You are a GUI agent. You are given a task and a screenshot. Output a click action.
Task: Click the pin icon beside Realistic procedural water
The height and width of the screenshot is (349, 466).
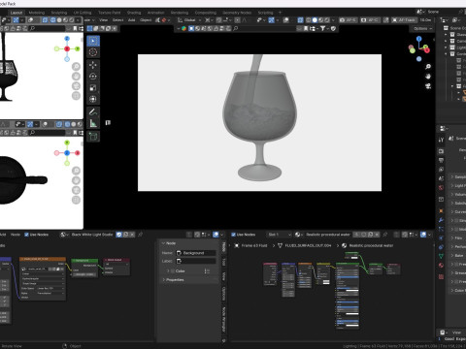[x=385, y=235]
